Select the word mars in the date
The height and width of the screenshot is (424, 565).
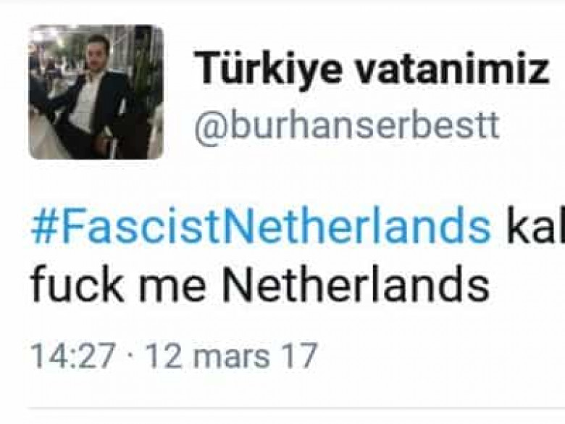[232, 357]
